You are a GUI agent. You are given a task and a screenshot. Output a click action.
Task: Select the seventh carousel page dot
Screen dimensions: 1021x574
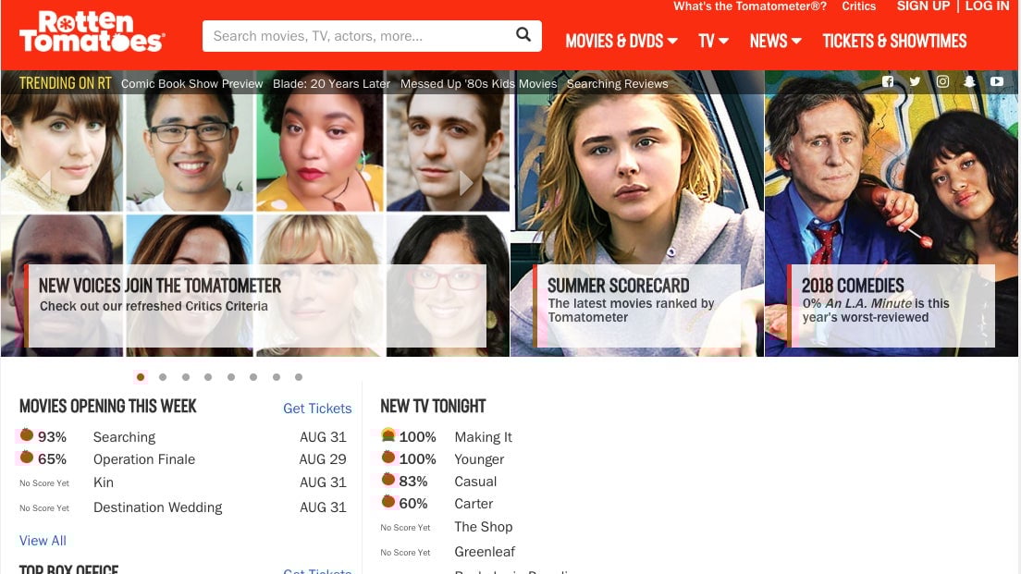coord(277,377)
